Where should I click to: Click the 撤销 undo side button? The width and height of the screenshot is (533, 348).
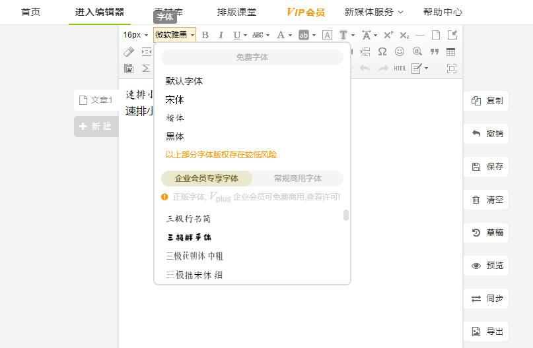[486, 134]
